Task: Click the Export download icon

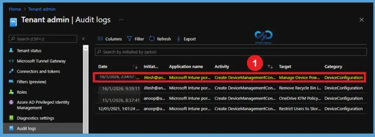Action: coord(178,39)
